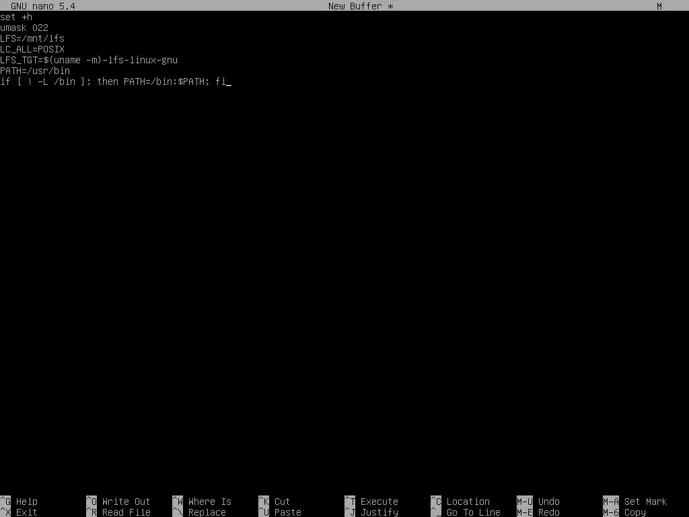The height and width of the screenshot is (517, 689).
Task: Click the M-6 Copy shortcut
Action: tap(624, 512)
